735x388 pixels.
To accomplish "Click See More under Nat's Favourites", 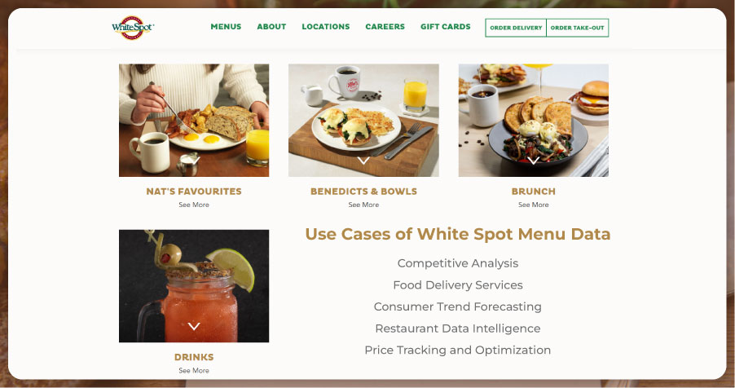I will [x=194, y=205].
